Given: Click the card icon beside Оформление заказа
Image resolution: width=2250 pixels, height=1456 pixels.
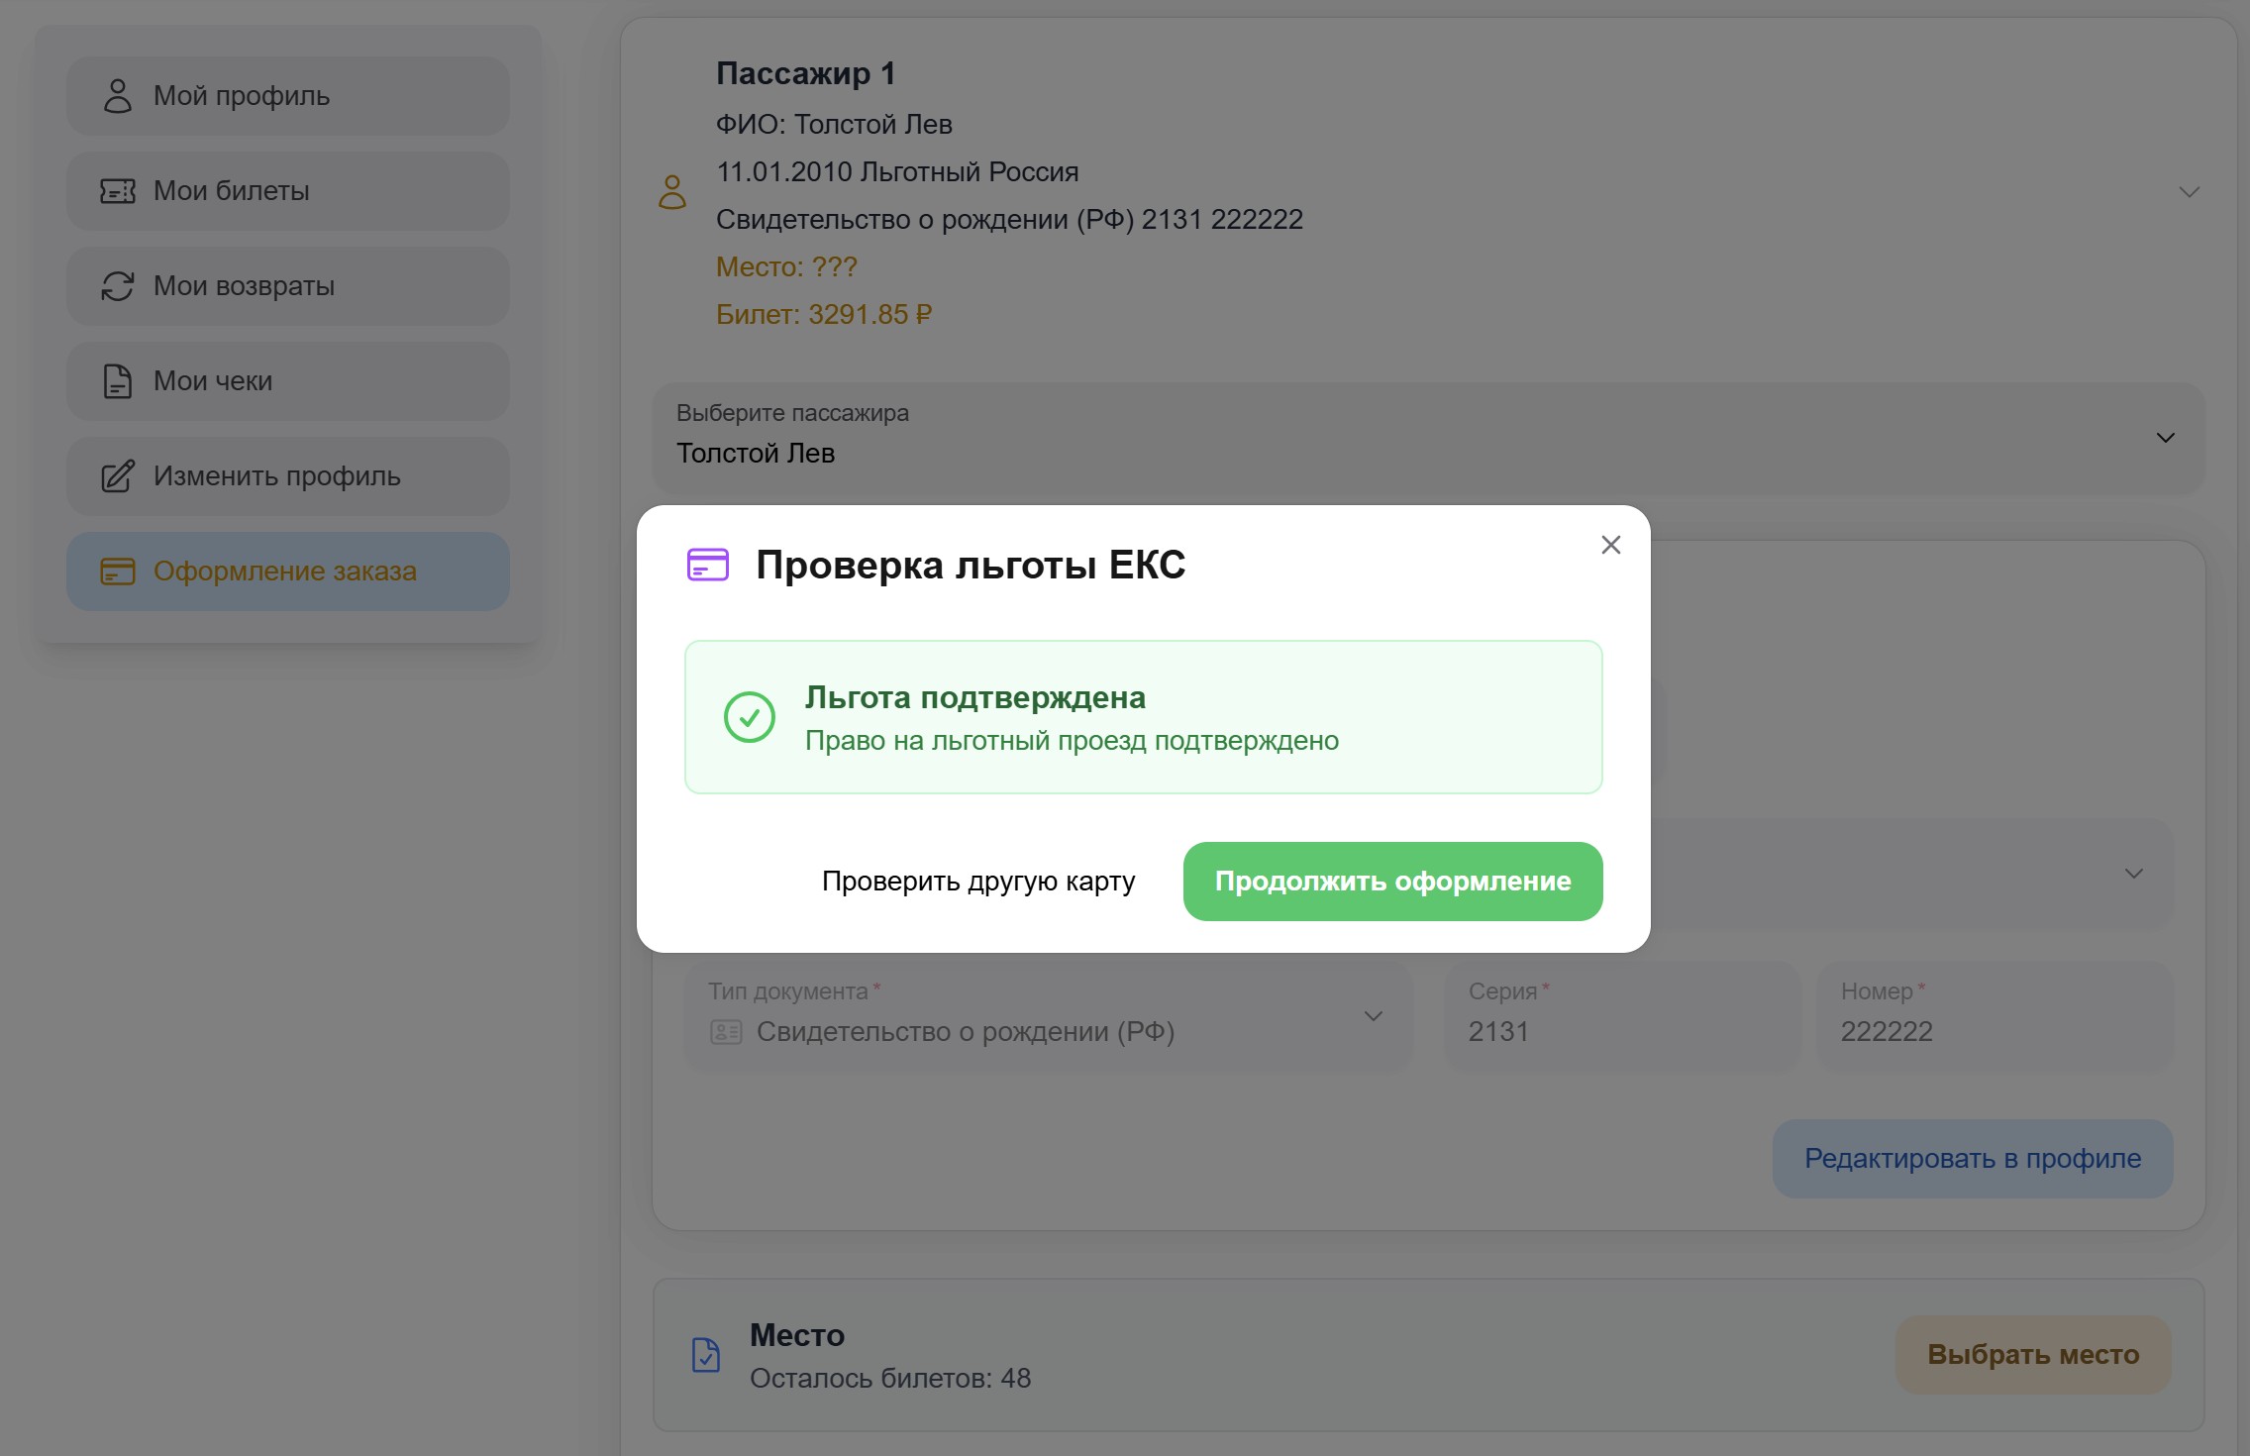Looking at the screenshot, I should [x=118, y=571].
